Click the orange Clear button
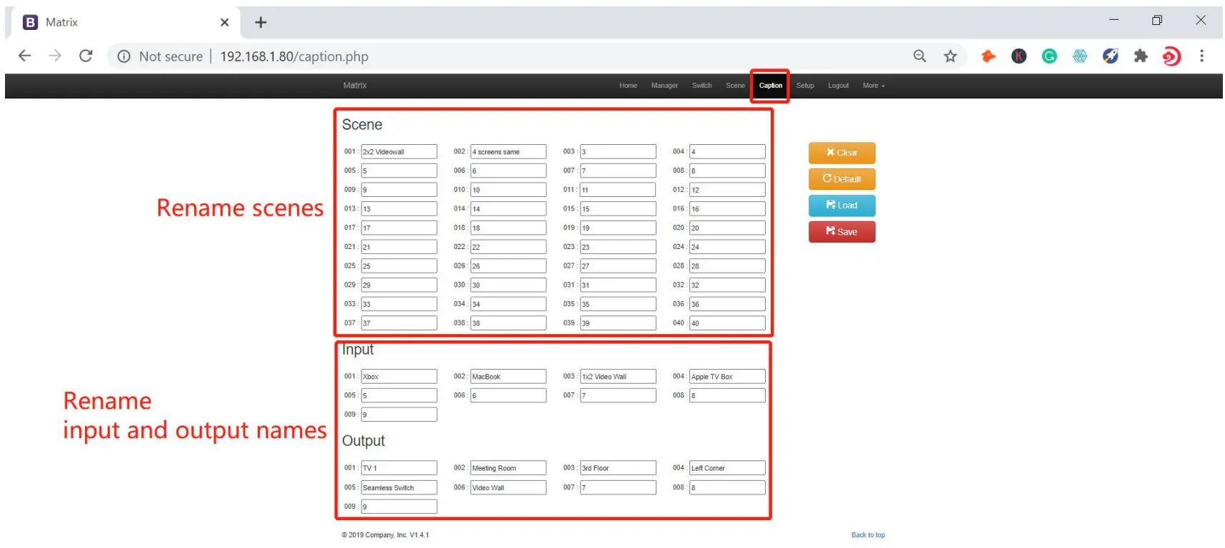Image resolution: width=1225 pixels, height=548 pixels. (x=841, y=153)
